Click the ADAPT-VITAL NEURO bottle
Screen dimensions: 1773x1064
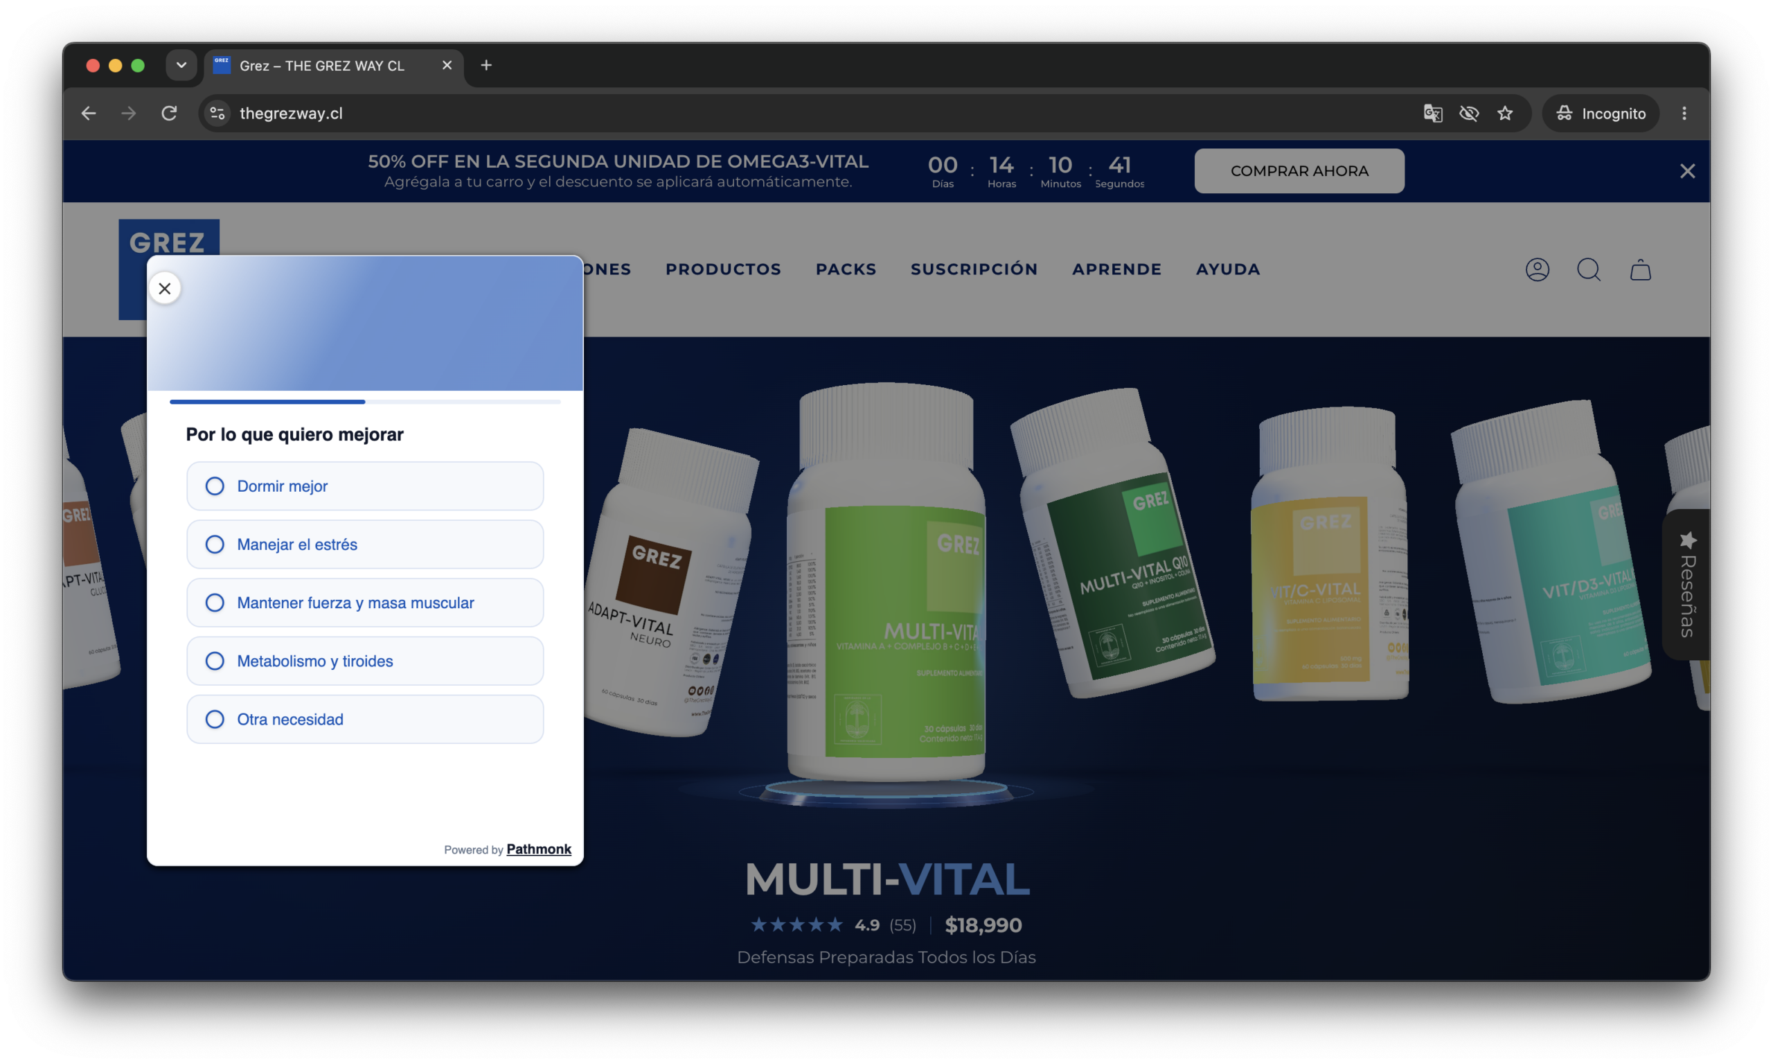tap(670, 582)
